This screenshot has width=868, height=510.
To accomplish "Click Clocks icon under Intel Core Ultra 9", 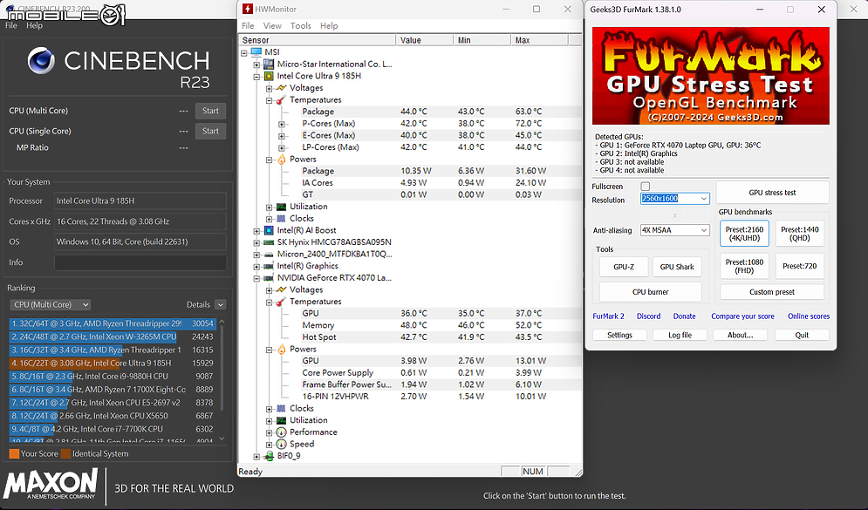I will pyautogui.click(x=281, y=219).
